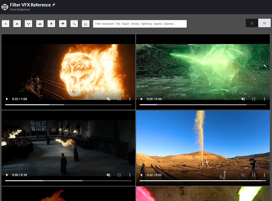The height and width of the screenshot is (201, 272).
Task: Open the green spell video's options menu
Action: (264, 99)
